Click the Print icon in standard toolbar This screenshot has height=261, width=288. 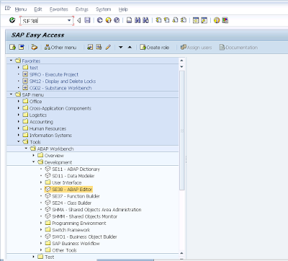click(x=129, y=20)
